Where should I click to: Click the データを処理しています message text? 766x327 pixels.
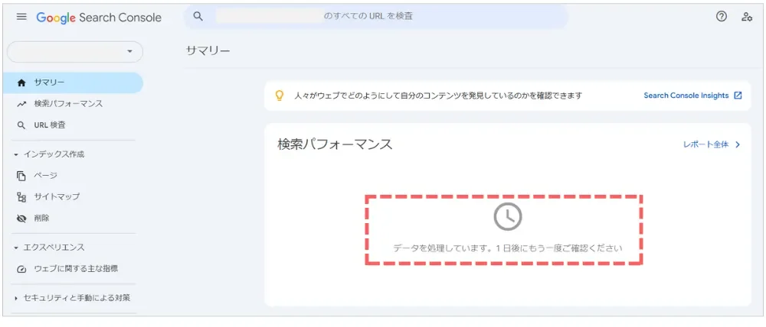[x=508, y=248]
